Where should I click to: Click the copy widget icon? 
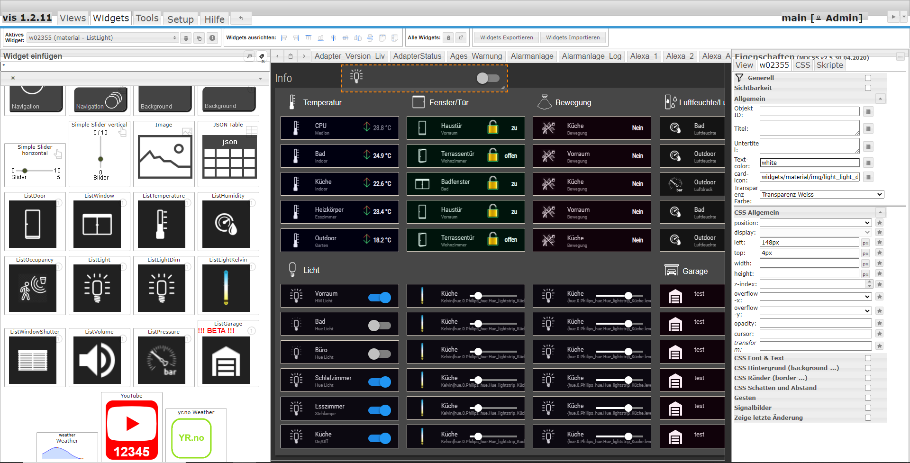200,38
